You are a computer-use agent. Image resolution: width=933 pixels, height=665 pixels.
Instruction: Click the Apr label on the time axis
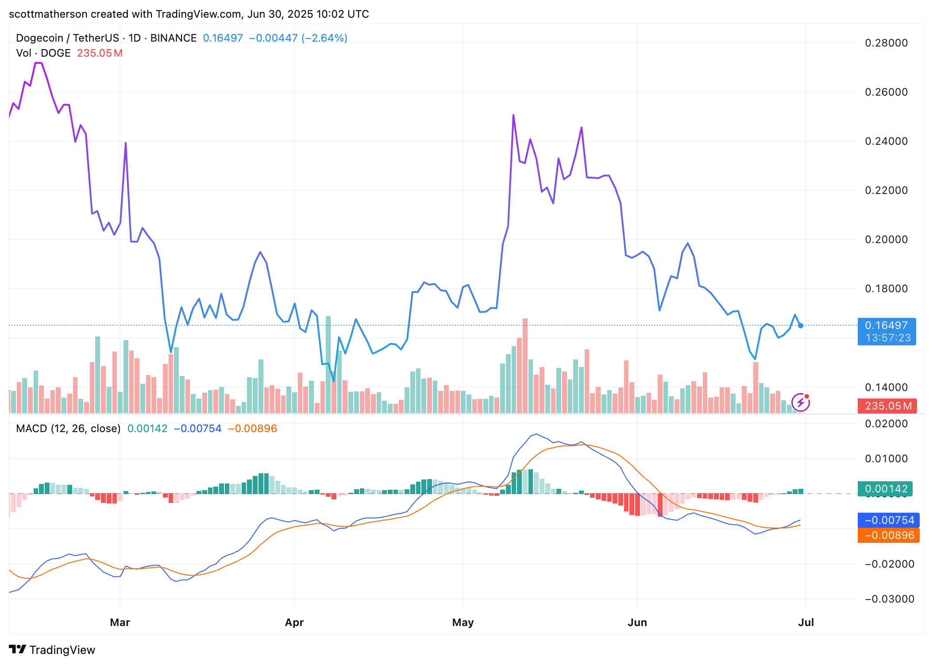pyautogui.click(x=294, y=622)
